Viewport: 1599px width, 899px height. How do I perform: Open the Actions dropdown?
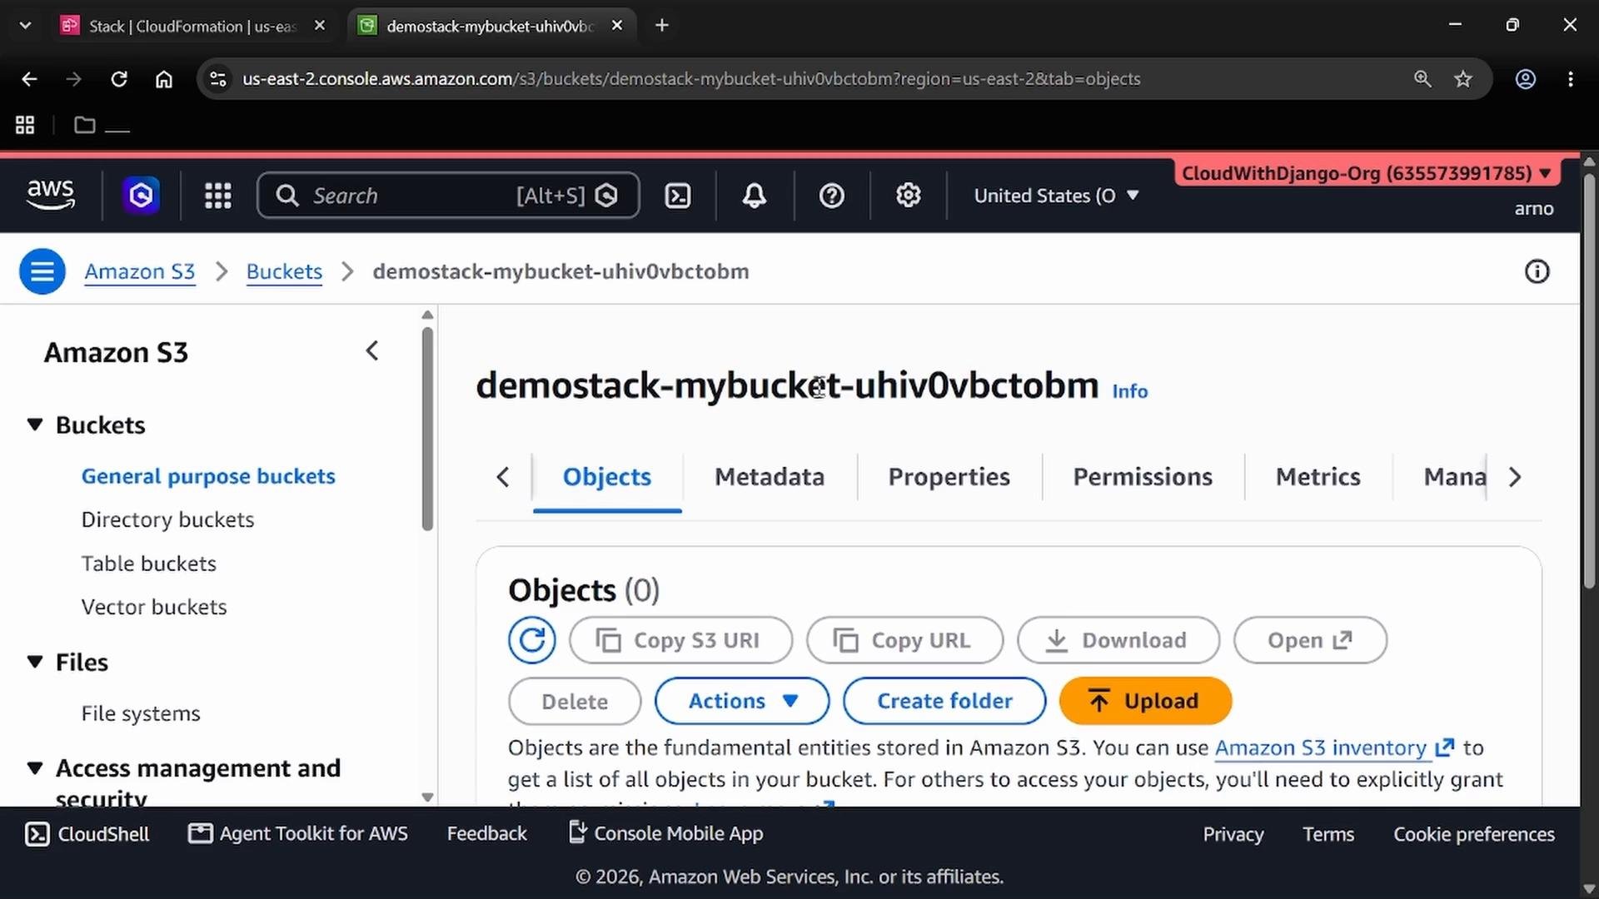[x=742, y=701]
